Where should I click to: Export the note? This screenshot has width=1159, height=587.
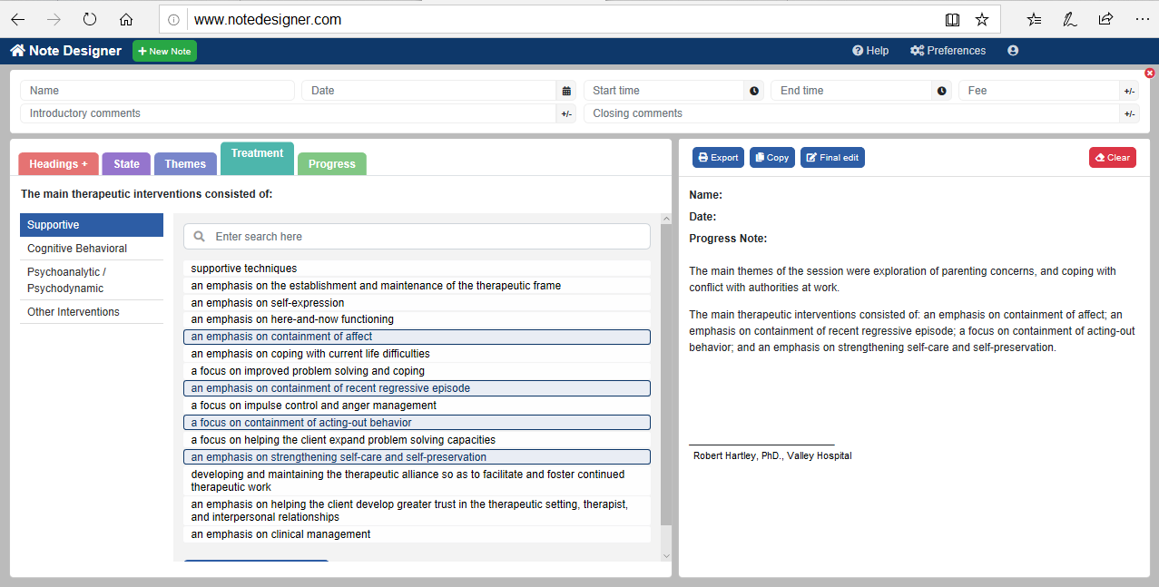coord(718,158)
